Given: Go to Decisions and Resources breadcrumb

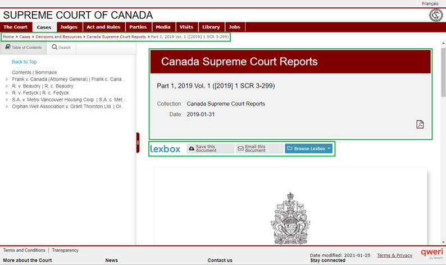Looking at the screenshot, I should [x=59, y=36].
